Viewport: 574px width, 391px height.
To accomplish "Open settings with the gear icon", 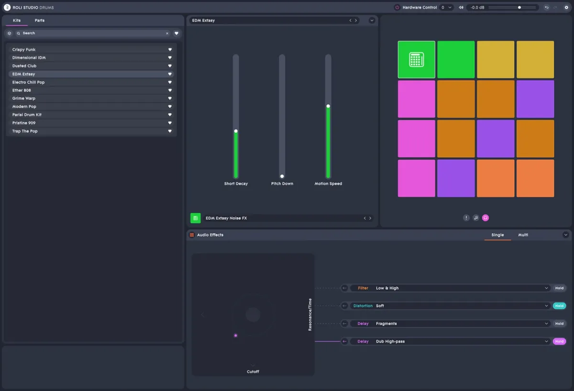I will coord(566,8).
